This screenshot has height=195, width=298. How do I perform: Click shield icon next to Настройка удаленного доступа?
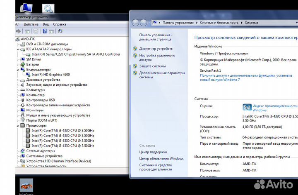point(135,55)
